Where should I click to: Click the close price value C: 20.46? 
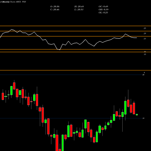pyautogui.click(x=55, y=10)
